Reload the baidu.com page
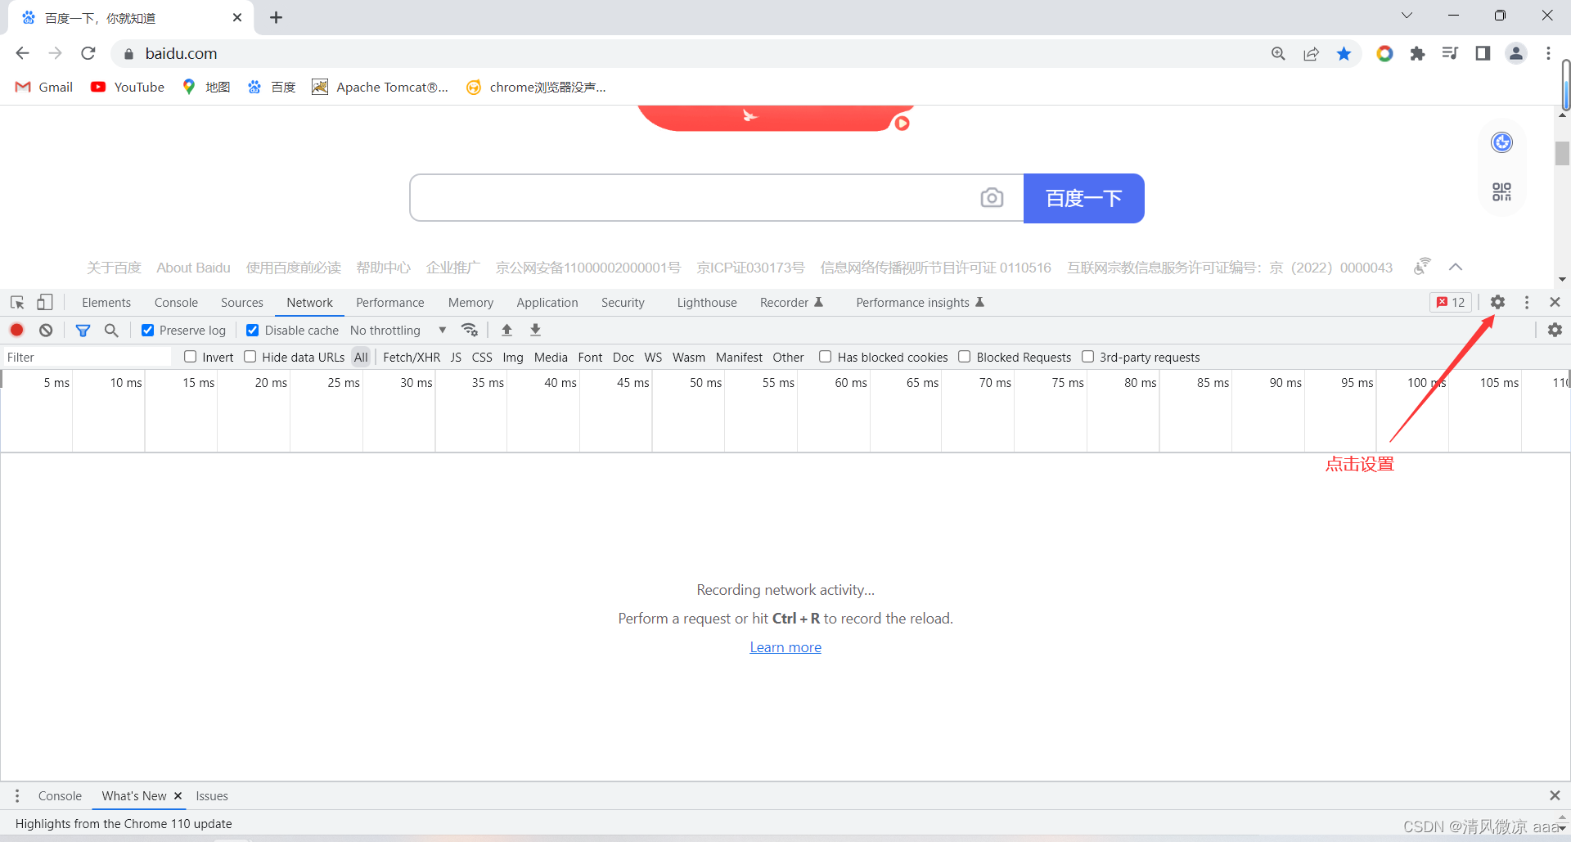The height and width of the screenshot is (842, 1571). pyautogui.click(x=88, y=53)
